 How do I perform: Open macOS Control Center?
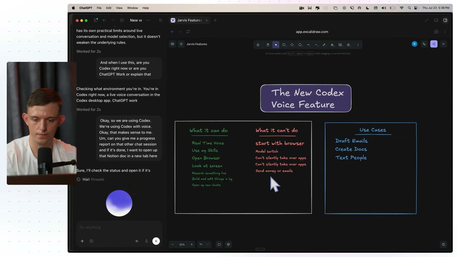click(416, 8)
